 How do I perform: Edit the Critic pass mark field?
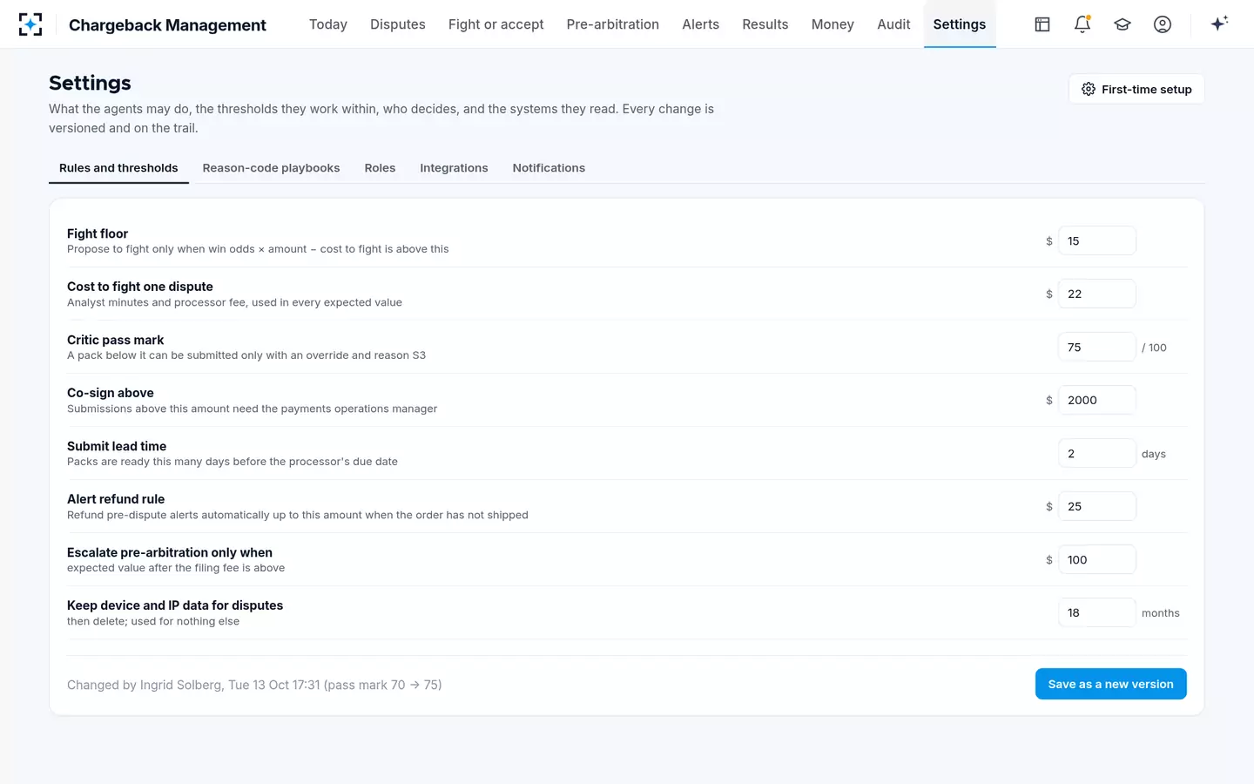1096,348
